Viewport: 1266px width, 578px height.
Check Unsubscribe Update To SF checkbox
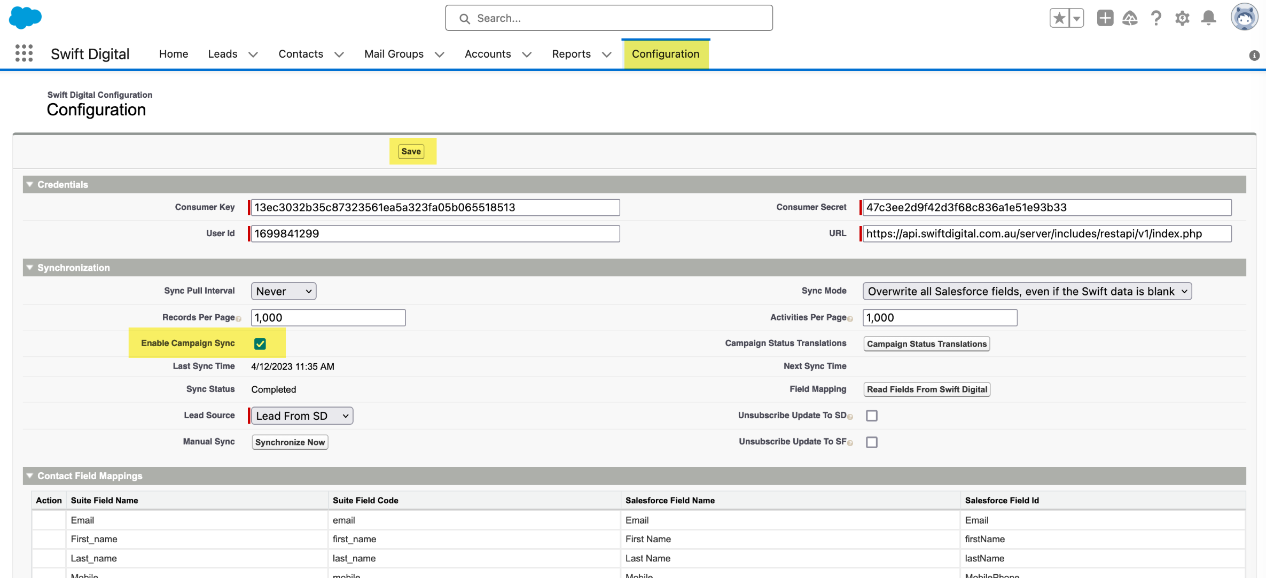872,442
